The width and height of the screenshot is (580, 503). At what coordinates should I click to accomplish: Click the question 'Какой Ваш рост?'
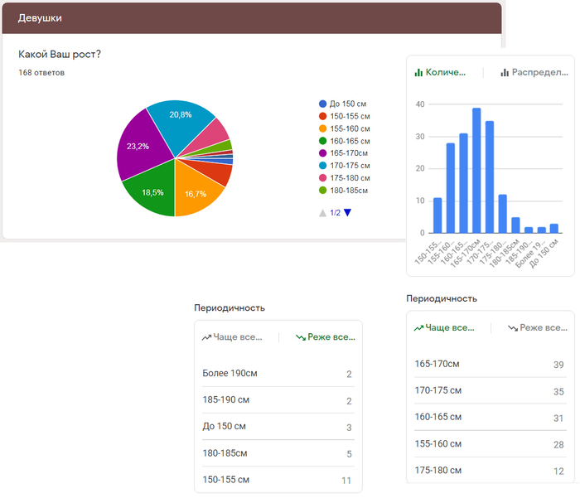point(60,55)
